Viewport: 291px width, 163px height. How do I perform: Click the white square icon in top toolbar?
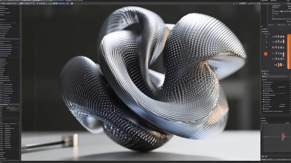[72, 3]
